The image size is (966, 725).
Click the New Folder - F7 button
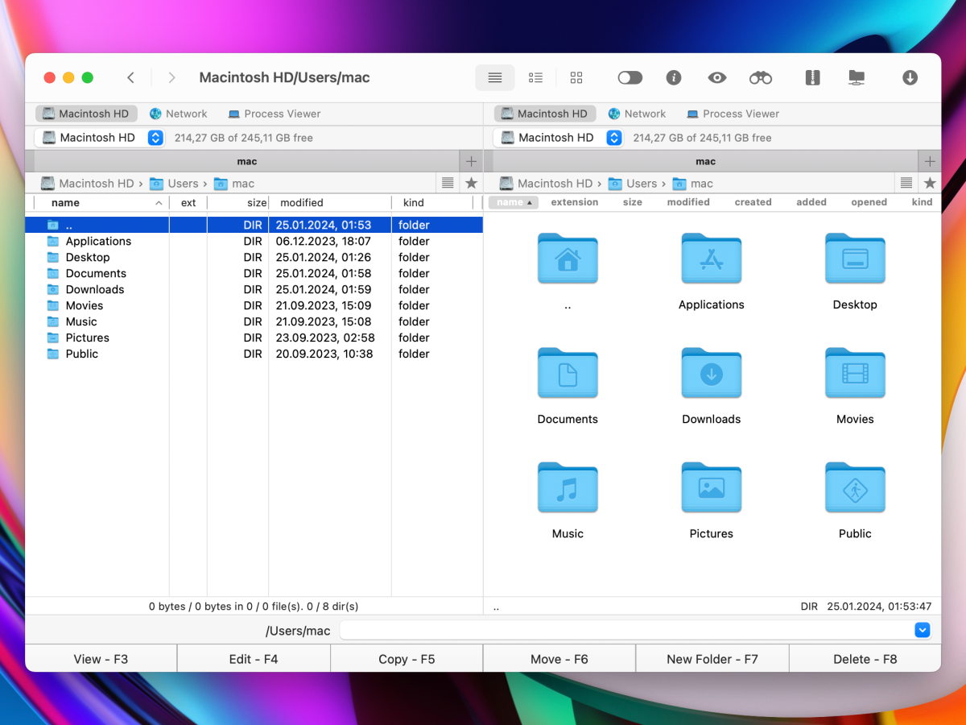pyautogui.click(x=712, y=659)
